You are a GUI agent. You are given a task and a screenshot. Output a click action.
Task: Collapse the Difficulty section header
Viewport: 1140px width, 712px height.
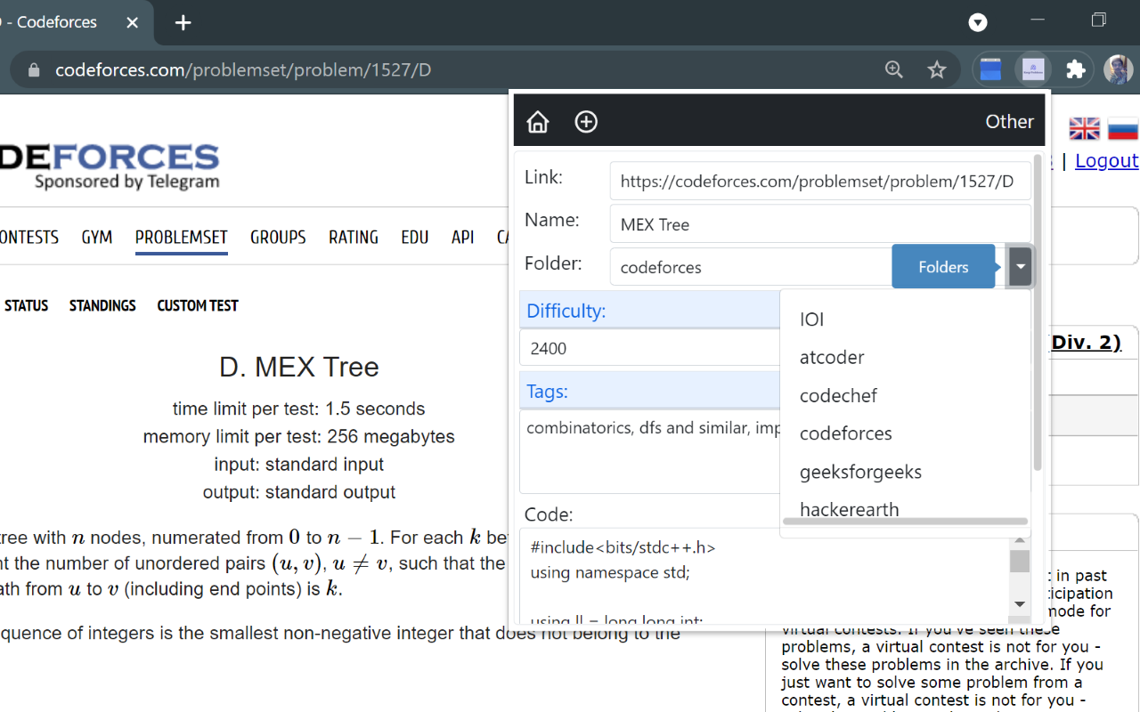coord(649,311)
